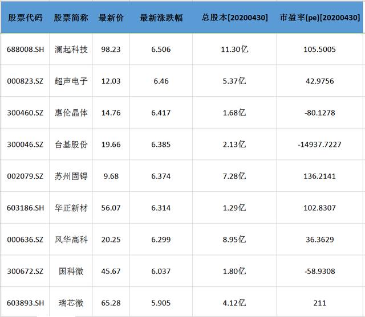Click share capital 1.80亿
Viewport: 365px width, 317px height.
tap(234, 271)
